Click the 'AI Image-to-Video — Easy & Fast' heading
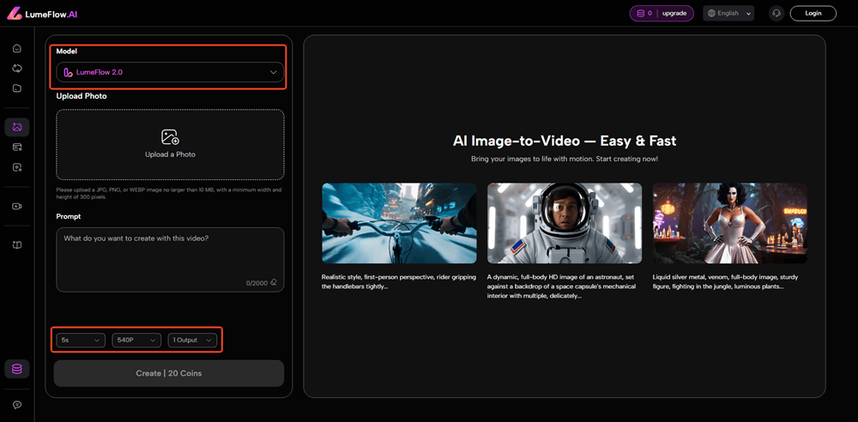Screen dimensions: 858x422 (565, 141)
